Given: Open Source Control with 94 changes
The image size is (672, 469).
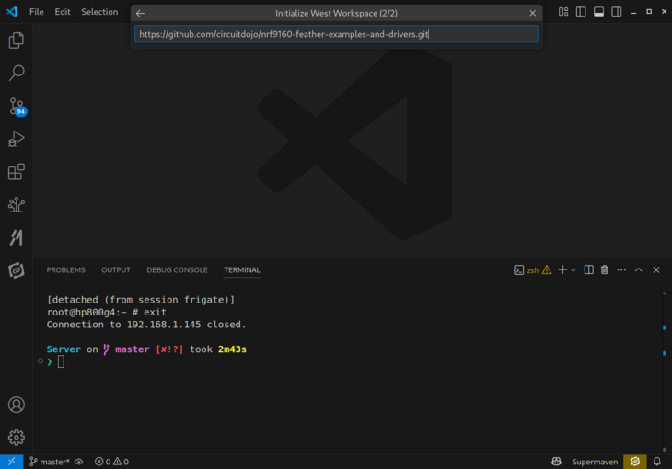Looking at the screenshot, I should tap(17, 107).
